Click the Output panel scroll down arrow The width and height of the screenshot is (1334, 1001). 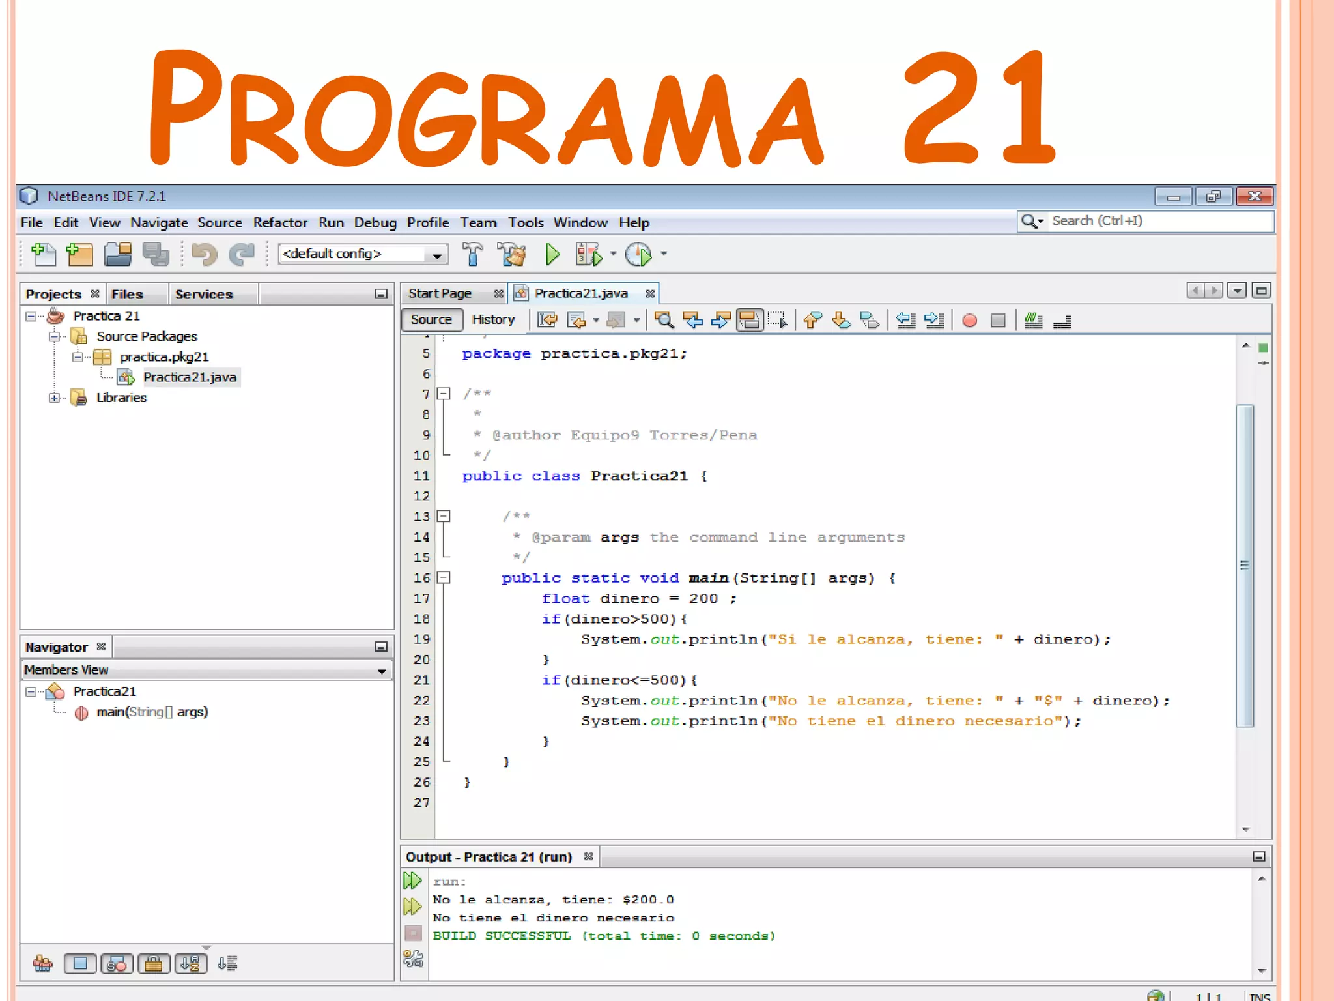pos(1262,971)
